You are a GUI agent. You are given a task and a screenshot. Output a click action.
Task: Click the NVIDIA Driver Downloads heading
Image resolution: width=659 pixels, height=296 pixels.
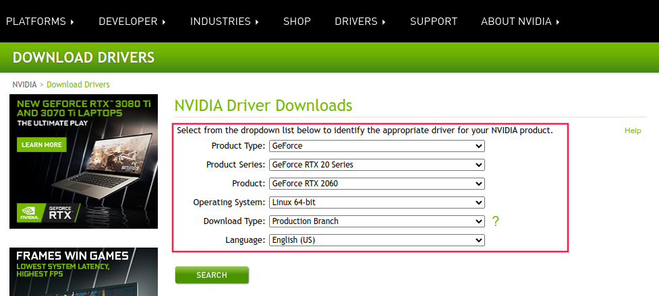263,105
